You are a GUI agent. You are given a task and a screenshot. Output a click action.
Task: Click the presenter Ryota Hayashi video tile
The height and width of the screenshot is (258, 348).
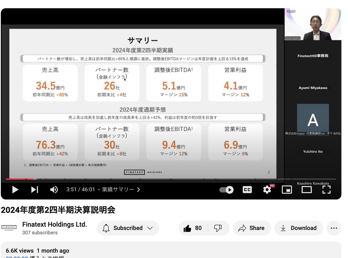(313, 24)
